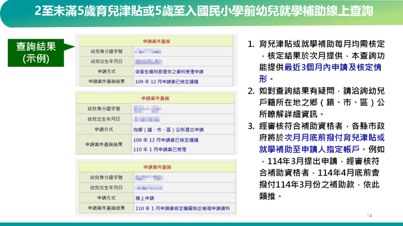This screenshot has height=226, width=403.
Task: Click value 向鄉(鎮、市、區)公所提出申請
Action: pos(169,130)
